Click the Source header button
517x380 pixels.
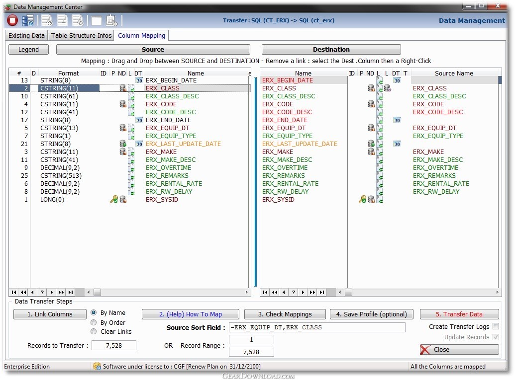[x=153, y=49]
